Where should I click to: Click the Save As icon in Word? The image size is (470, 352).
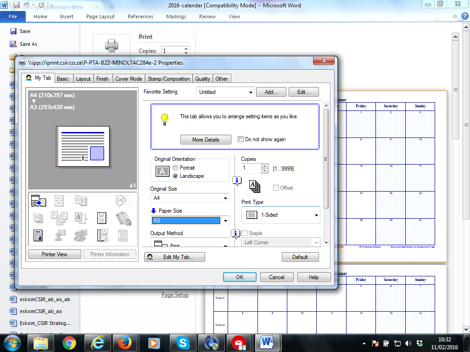(x=13, y=44)
